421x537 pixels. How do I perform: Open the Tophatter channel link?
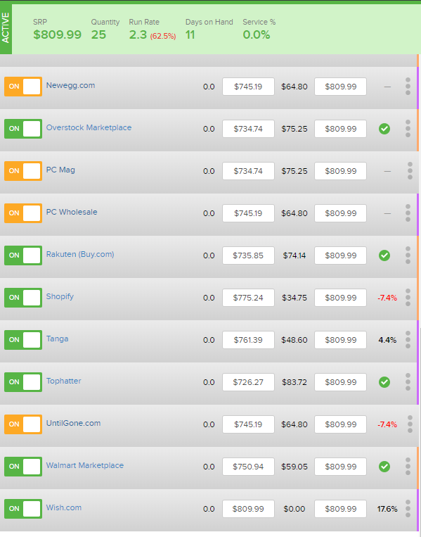point(64,381)
